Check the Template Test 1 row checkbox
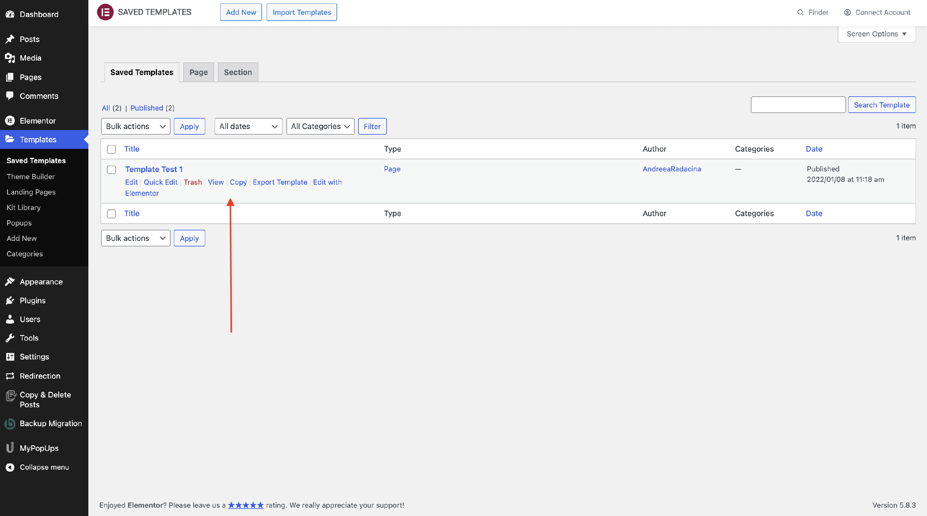This screenshot has width=927, height=516. [112, 170]
